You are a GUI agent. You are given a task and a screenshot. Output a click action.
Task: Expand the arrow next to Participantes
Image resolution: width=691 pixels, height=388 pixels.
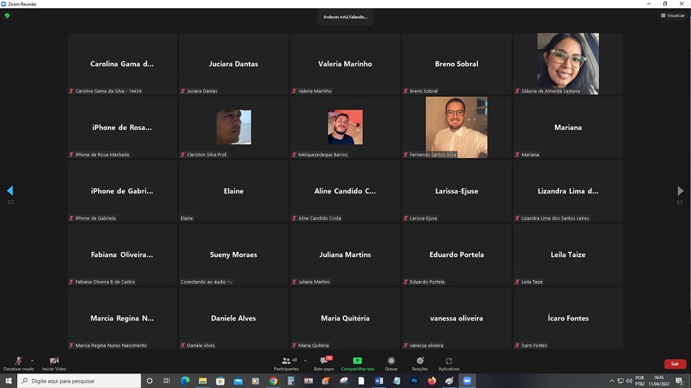305,360
